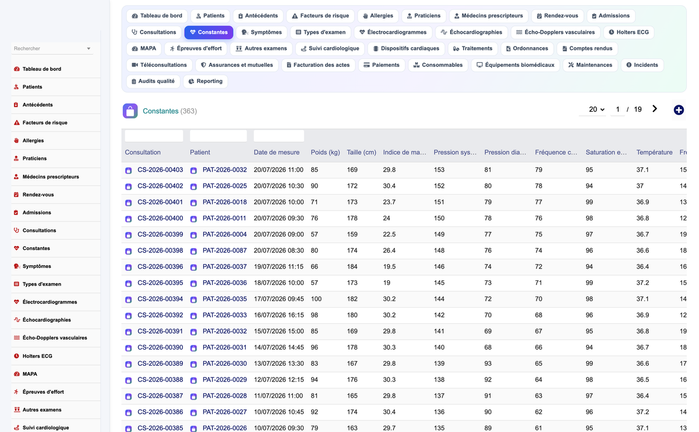Click date cell 19/07/2026 11:15

pyautogui.click(x=278, y=267)
